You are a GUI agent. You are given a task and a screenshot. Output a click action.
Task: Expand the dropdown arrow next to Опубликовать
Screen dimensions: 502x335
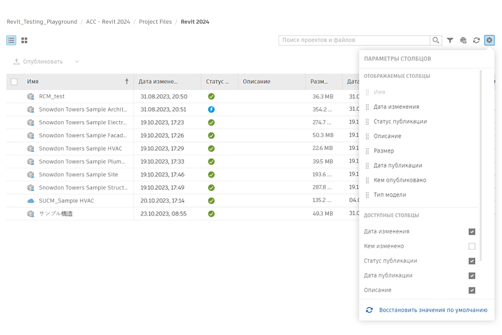(77, 62)
